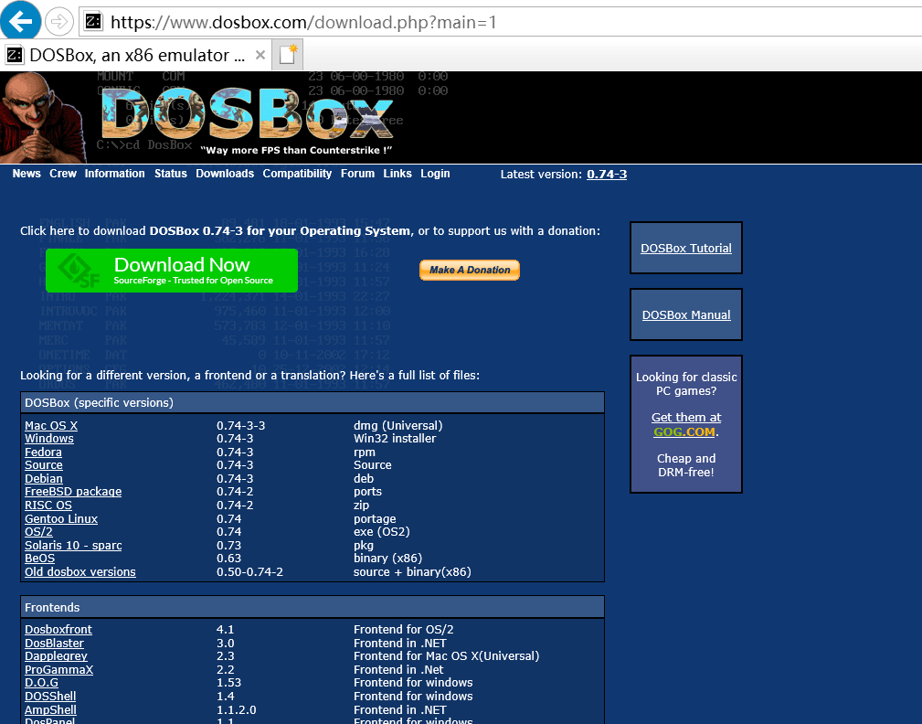Open the AmpShell frontend link
The width and height of the screenshot is (922, 724).
(x=50, y=709)
